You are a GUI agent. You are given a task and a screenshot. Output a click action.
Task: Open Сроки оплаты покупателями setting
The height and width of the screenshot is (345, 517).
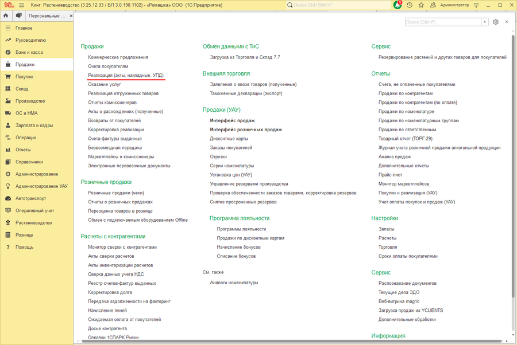[408, 256]
